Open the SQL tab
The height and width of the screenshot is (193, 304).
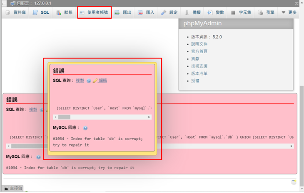point(41,12)
